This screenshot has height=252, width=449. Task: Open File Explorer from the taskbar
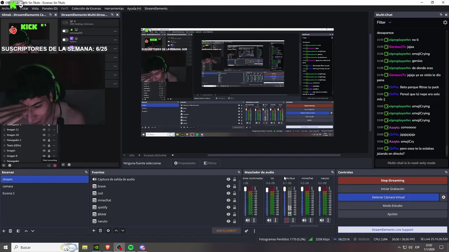coord(85,247)
